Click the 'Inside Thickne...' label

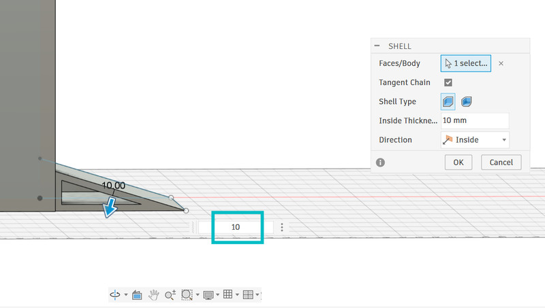click(x=408, y=121)
